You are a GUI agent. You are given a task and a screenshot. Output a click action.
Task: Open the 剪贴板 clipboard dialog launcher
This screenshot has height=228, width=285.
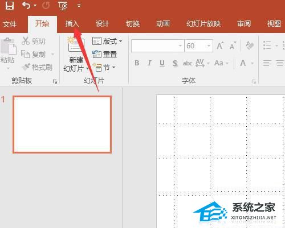coord(55,82)
